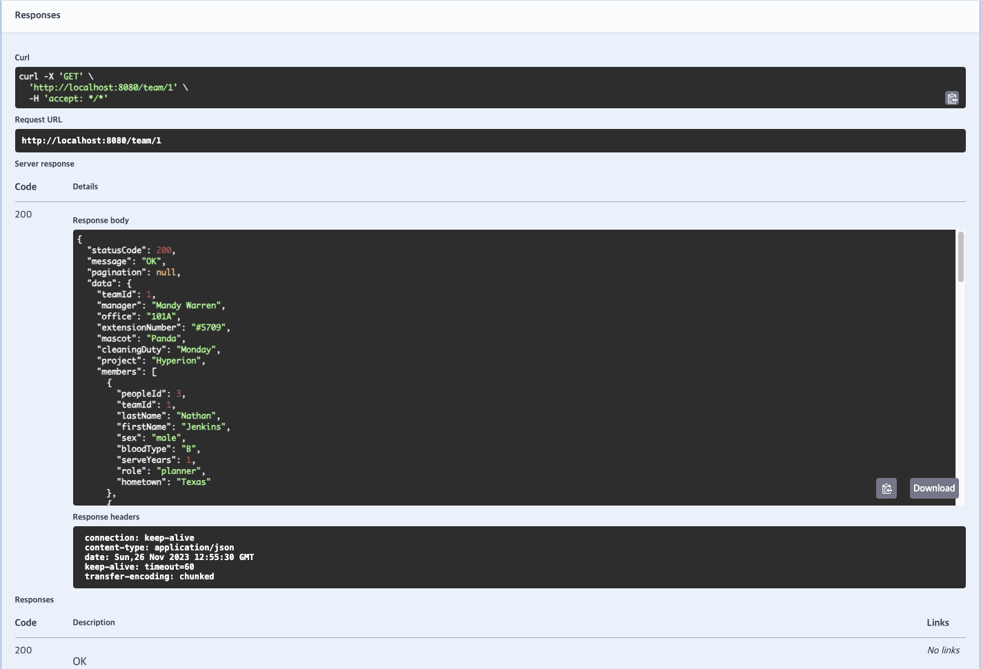981x669 pixels.
Task: Click the curl -X 'GET' line
Action: [56, 77]
